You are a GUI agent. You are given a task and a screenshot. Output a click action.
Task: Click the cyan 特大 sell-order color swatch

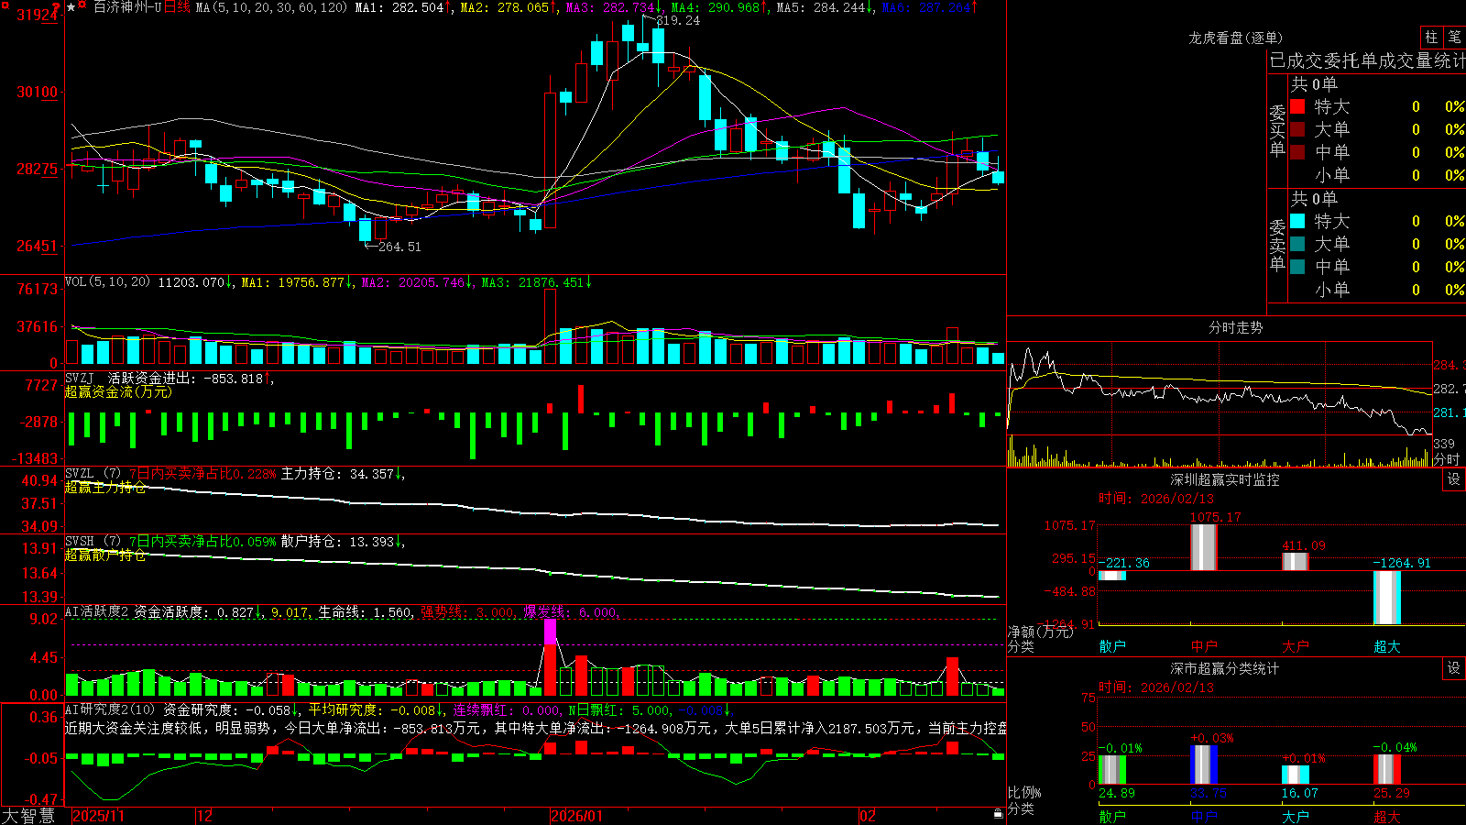pos(1297,221)
